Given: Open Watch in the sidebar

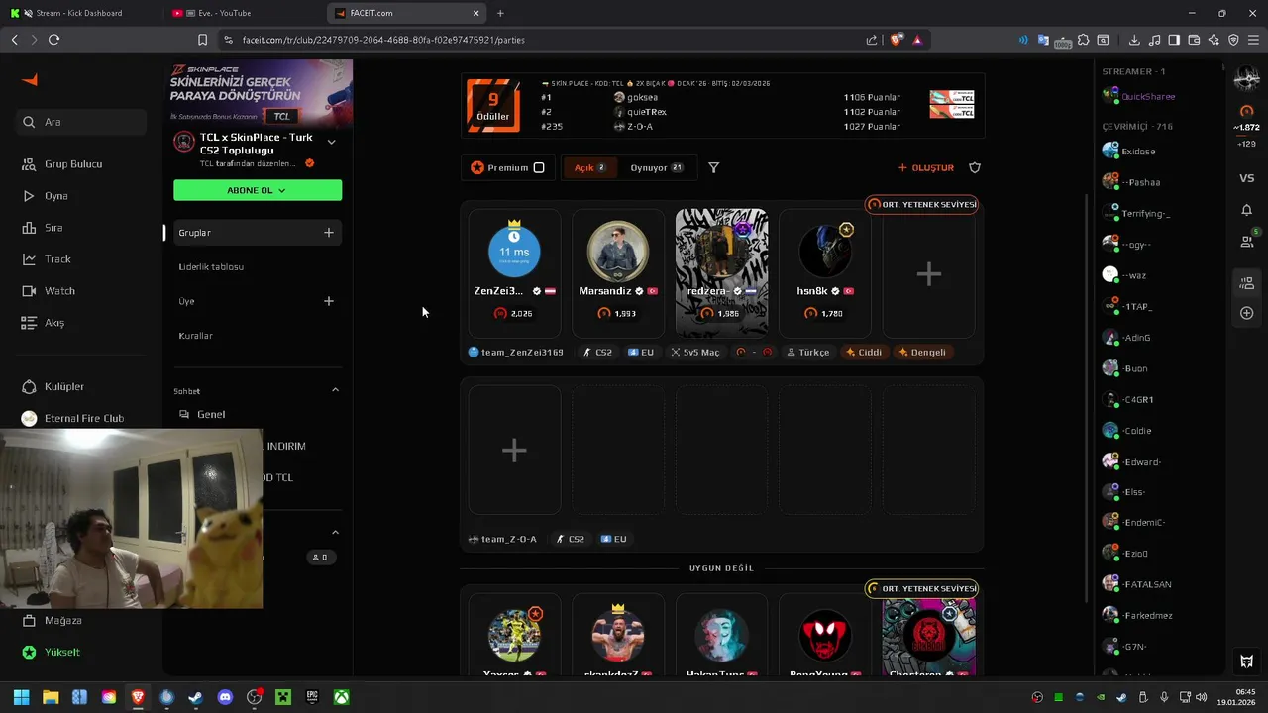Looking at the screenshot, I should point(49,291).
